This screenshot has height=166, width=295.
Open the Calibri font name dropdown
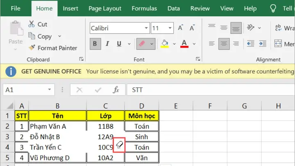[x=146, y=28]
